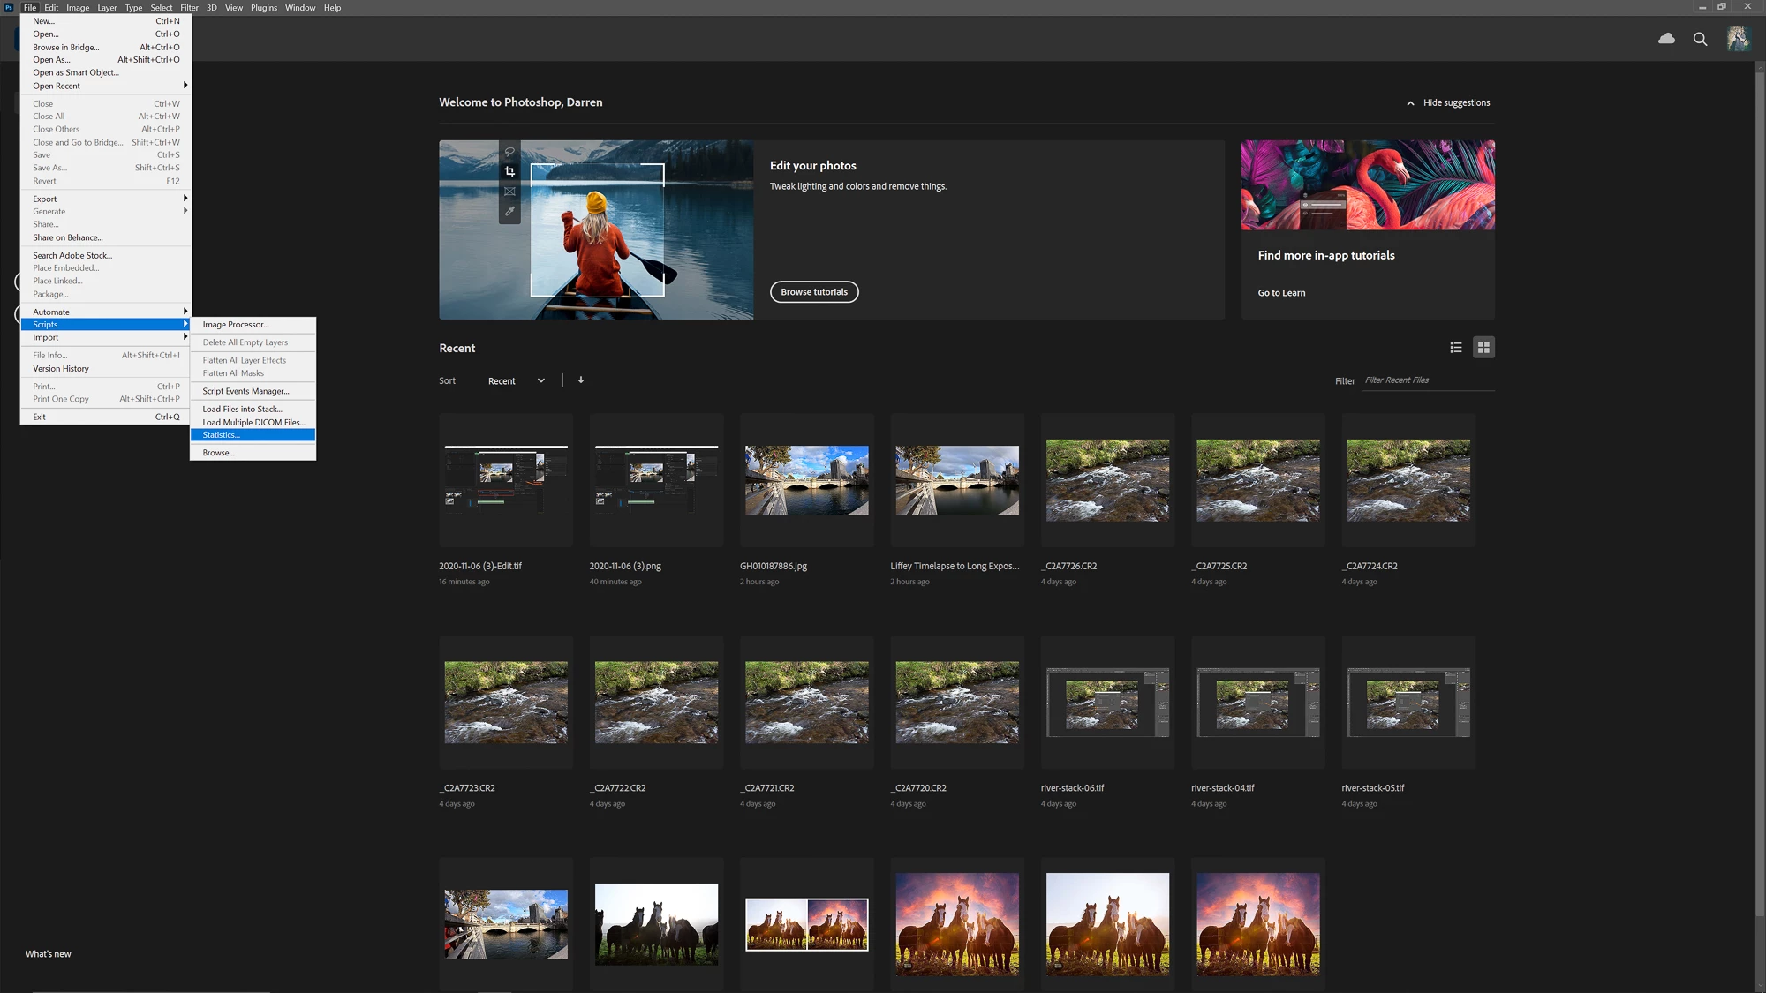Switch to list view icon
This screenshot has width=1766, height=993.
coord(1456,348)
